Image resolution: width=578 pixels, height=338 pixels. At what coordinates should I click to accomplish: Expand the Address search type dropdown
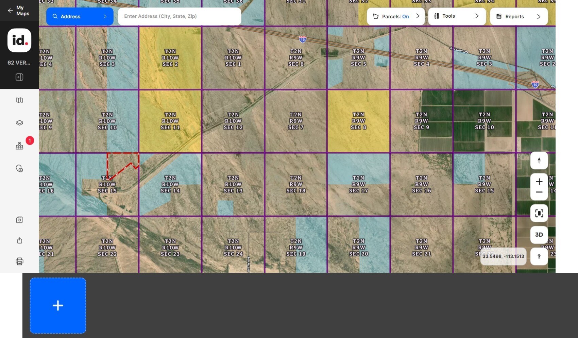pyautogui.click(x=80, y=16)
